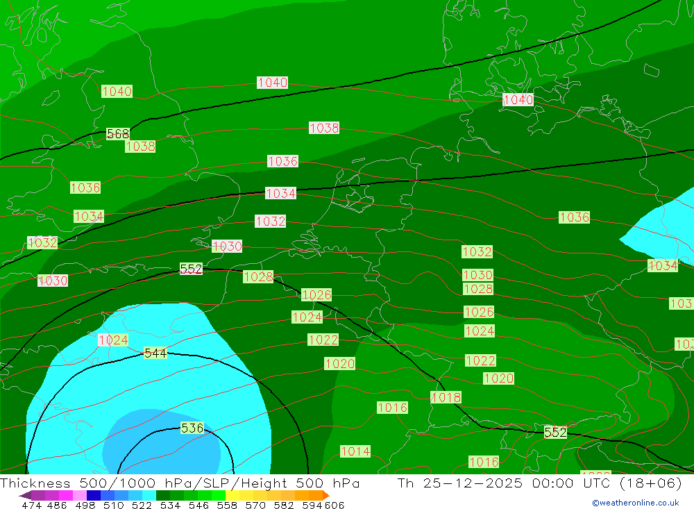This screenshot has height=509, width=694.
Task: Open the weatheronline.co.uk copyright link
Action: point(636,503)
